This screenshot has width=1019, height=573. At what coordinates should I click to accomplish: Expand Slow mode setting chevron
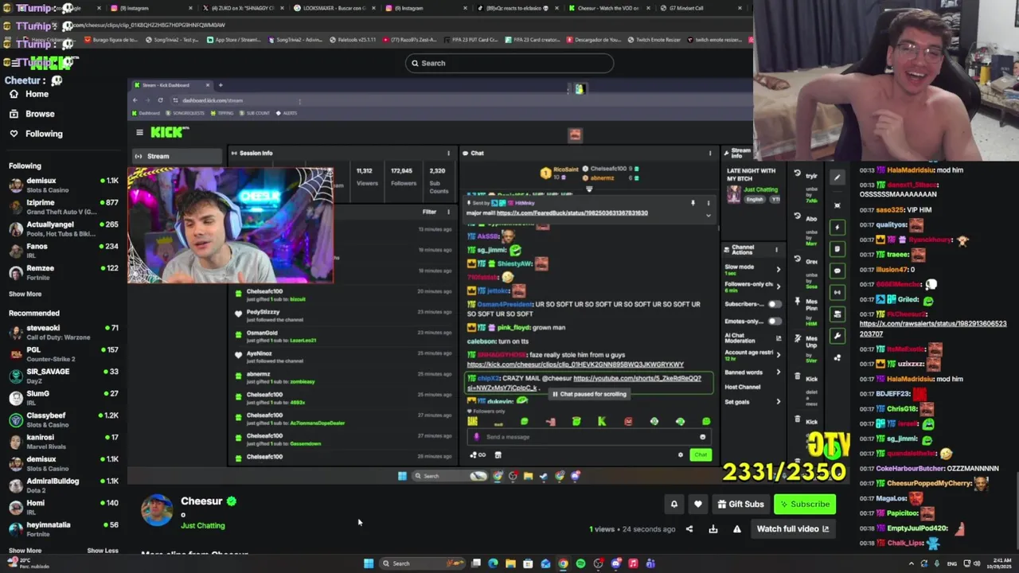click(778, 268)
